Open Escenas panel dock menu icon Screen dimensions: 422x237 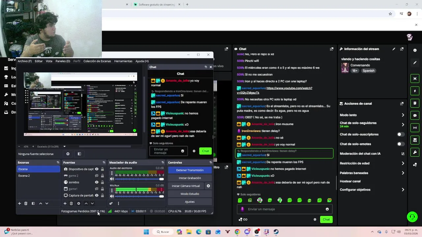[58, 163]
